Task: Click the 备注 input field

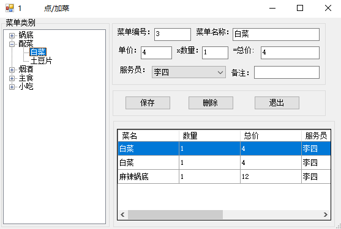Action: click(287, 72)
